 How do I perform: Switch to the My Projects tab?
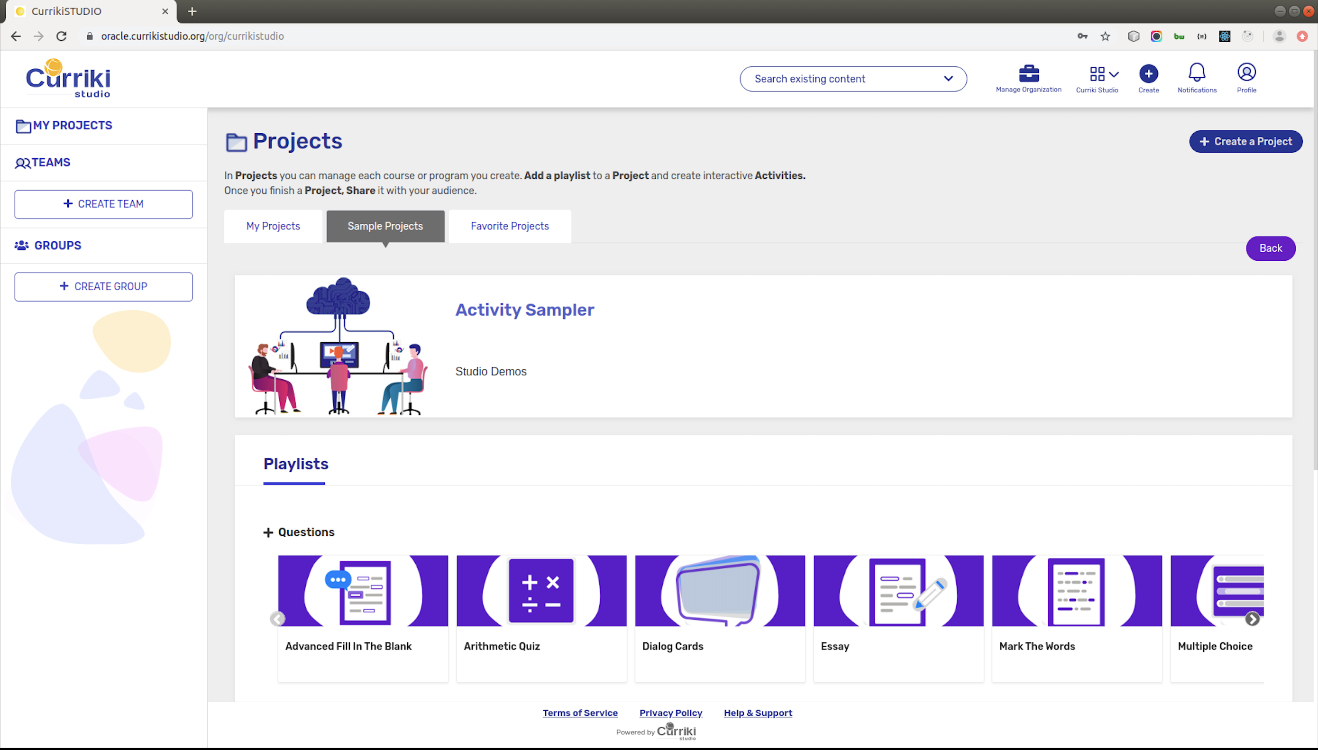273,226
